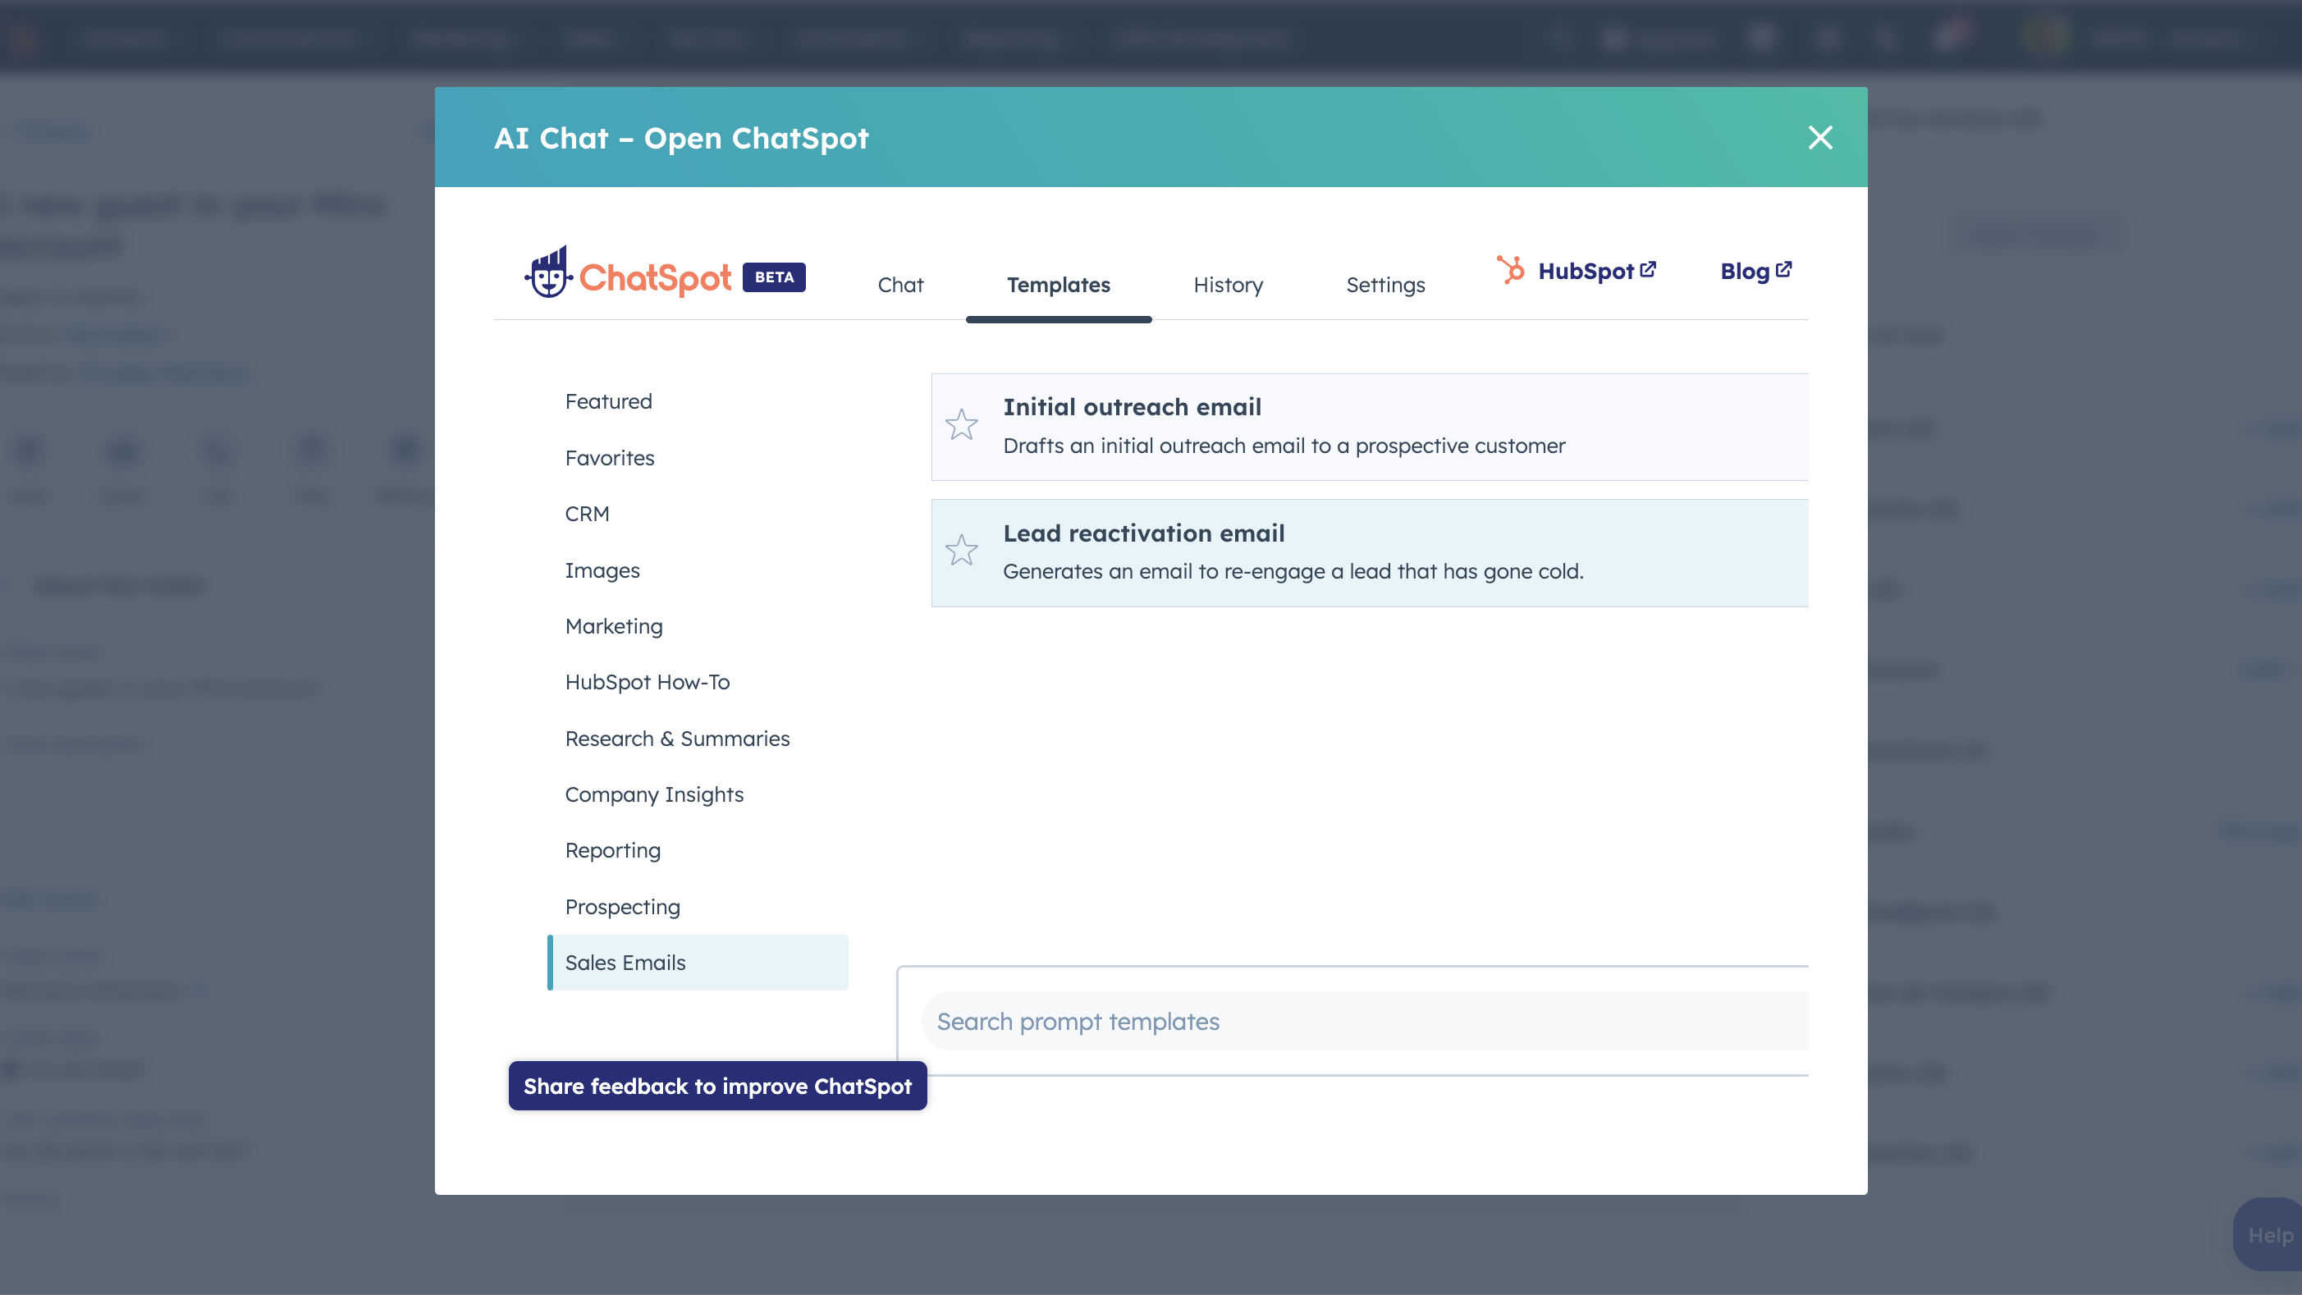
Task: Select the Favorites category
Action: pyautogui.click(x=610, y=458)
